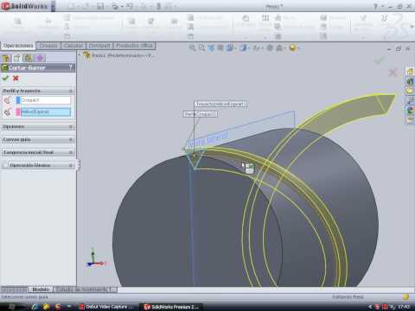The image size is (415, 311).
Task: Open Custom Properties tab at bottom of task pane
Action: tap(410, 120)
